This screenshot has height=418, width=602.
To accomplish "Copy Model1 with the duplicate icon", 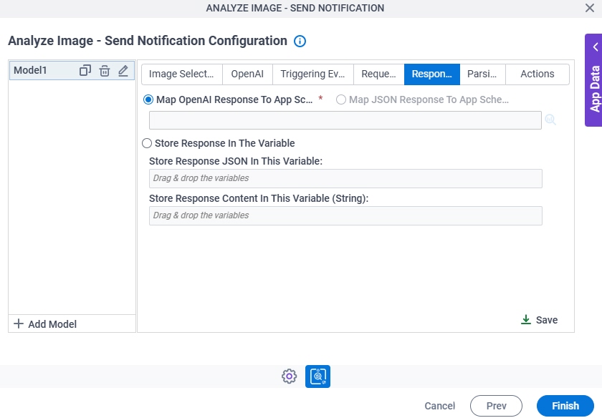I will pyautogui.click(x=85, y=71).
